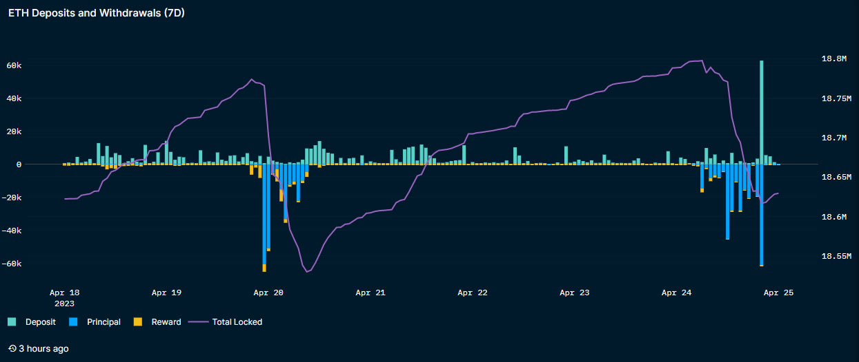859x362 pixels.
Task: Toggle the Reward series legend label
Action: tap(166, 322)
